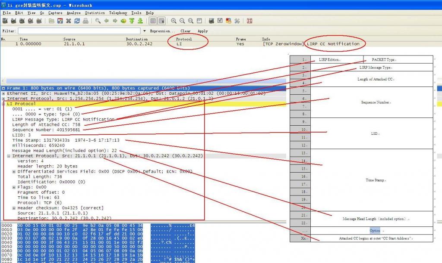Open the Edit menu
This screenshot has width=442, height=263.
(x=19, y=13)
